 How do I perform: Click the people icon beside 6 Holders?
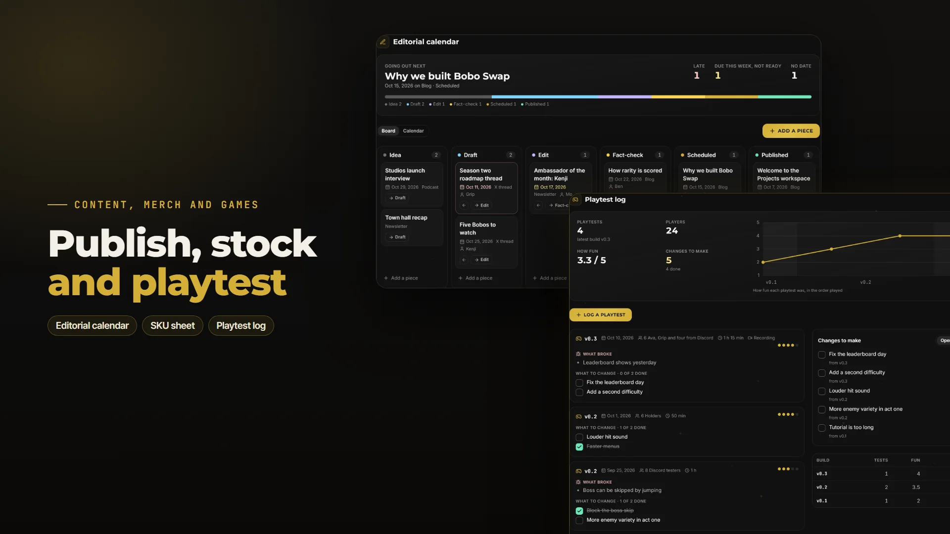637,416
